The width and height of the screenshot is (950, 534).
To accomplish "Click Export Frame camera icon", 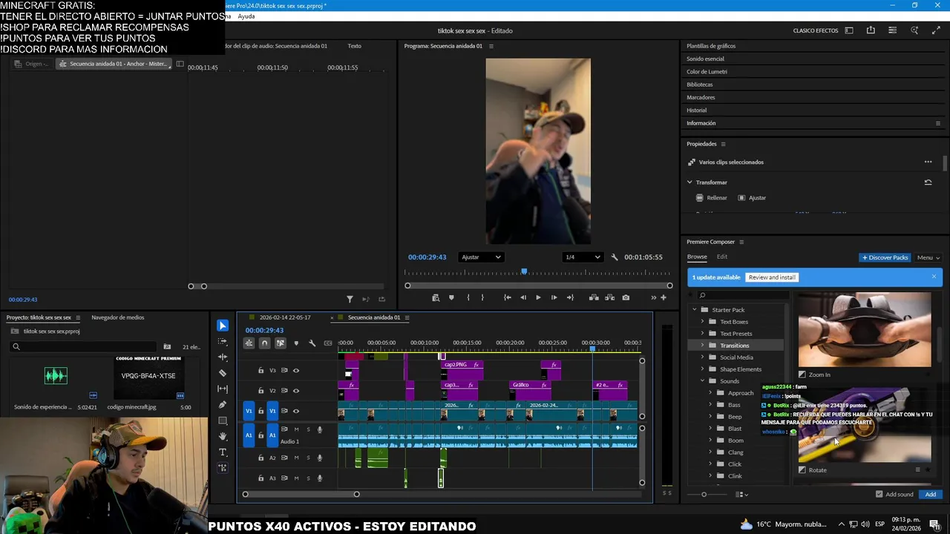I will click(x=626, y=297).
